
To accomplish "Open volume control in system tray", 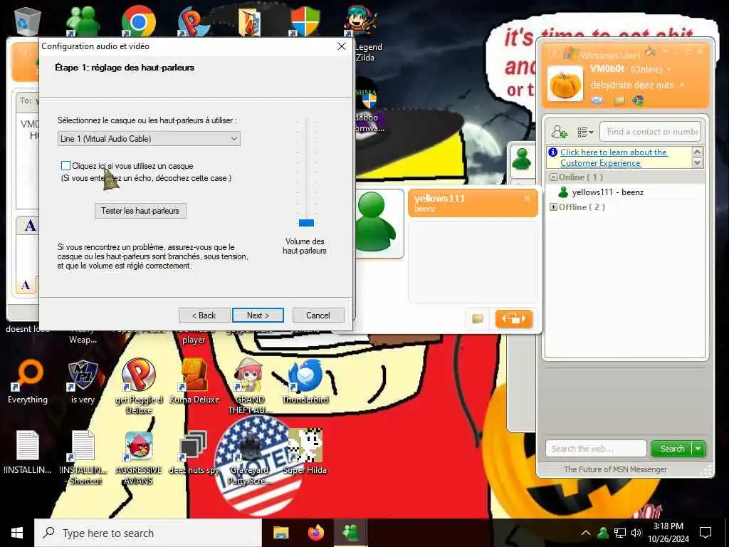I will (x=636, y=533).
